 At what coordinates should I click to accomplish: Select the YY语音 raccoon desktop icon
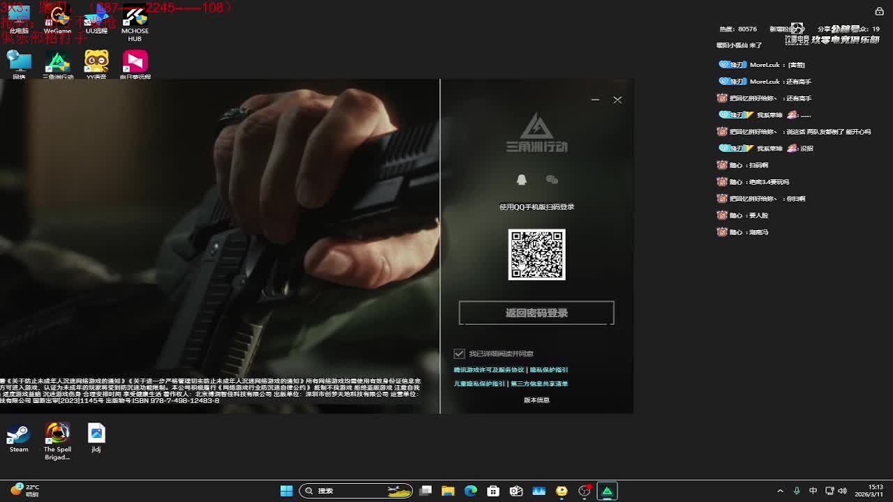(x=96, y=64)
